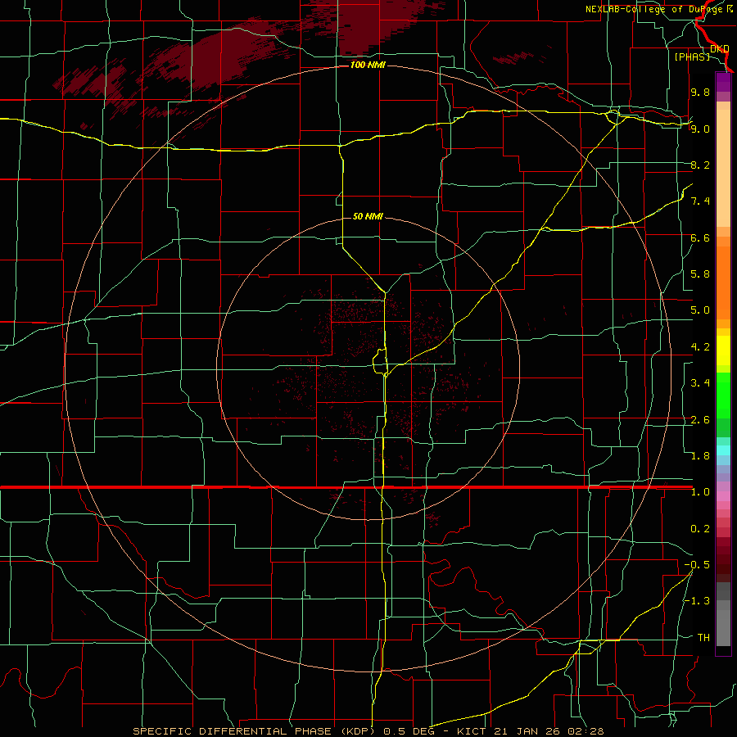
Task: Click the 1.0 value on the color scale
Action: tap(700, 492)
